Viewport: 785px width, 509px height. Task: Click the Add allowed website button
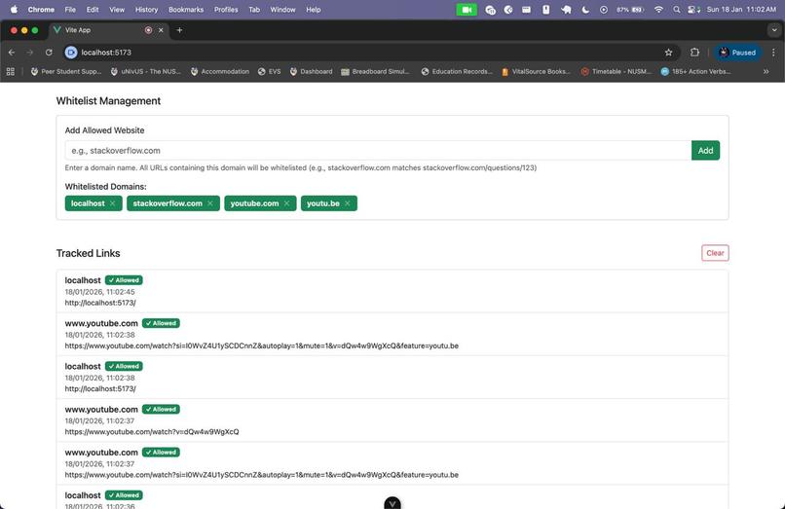point(705,150)
